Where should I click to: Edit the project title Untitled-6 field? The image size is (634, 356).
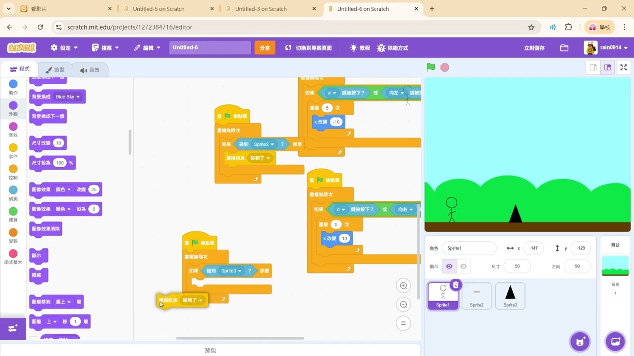(210, 47)
